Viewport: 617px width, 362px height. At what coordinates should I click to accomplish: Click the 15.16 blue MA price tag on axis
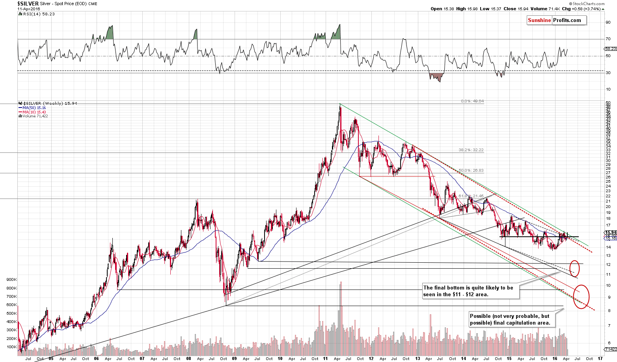pyautogui.click(x=610, y=238)
